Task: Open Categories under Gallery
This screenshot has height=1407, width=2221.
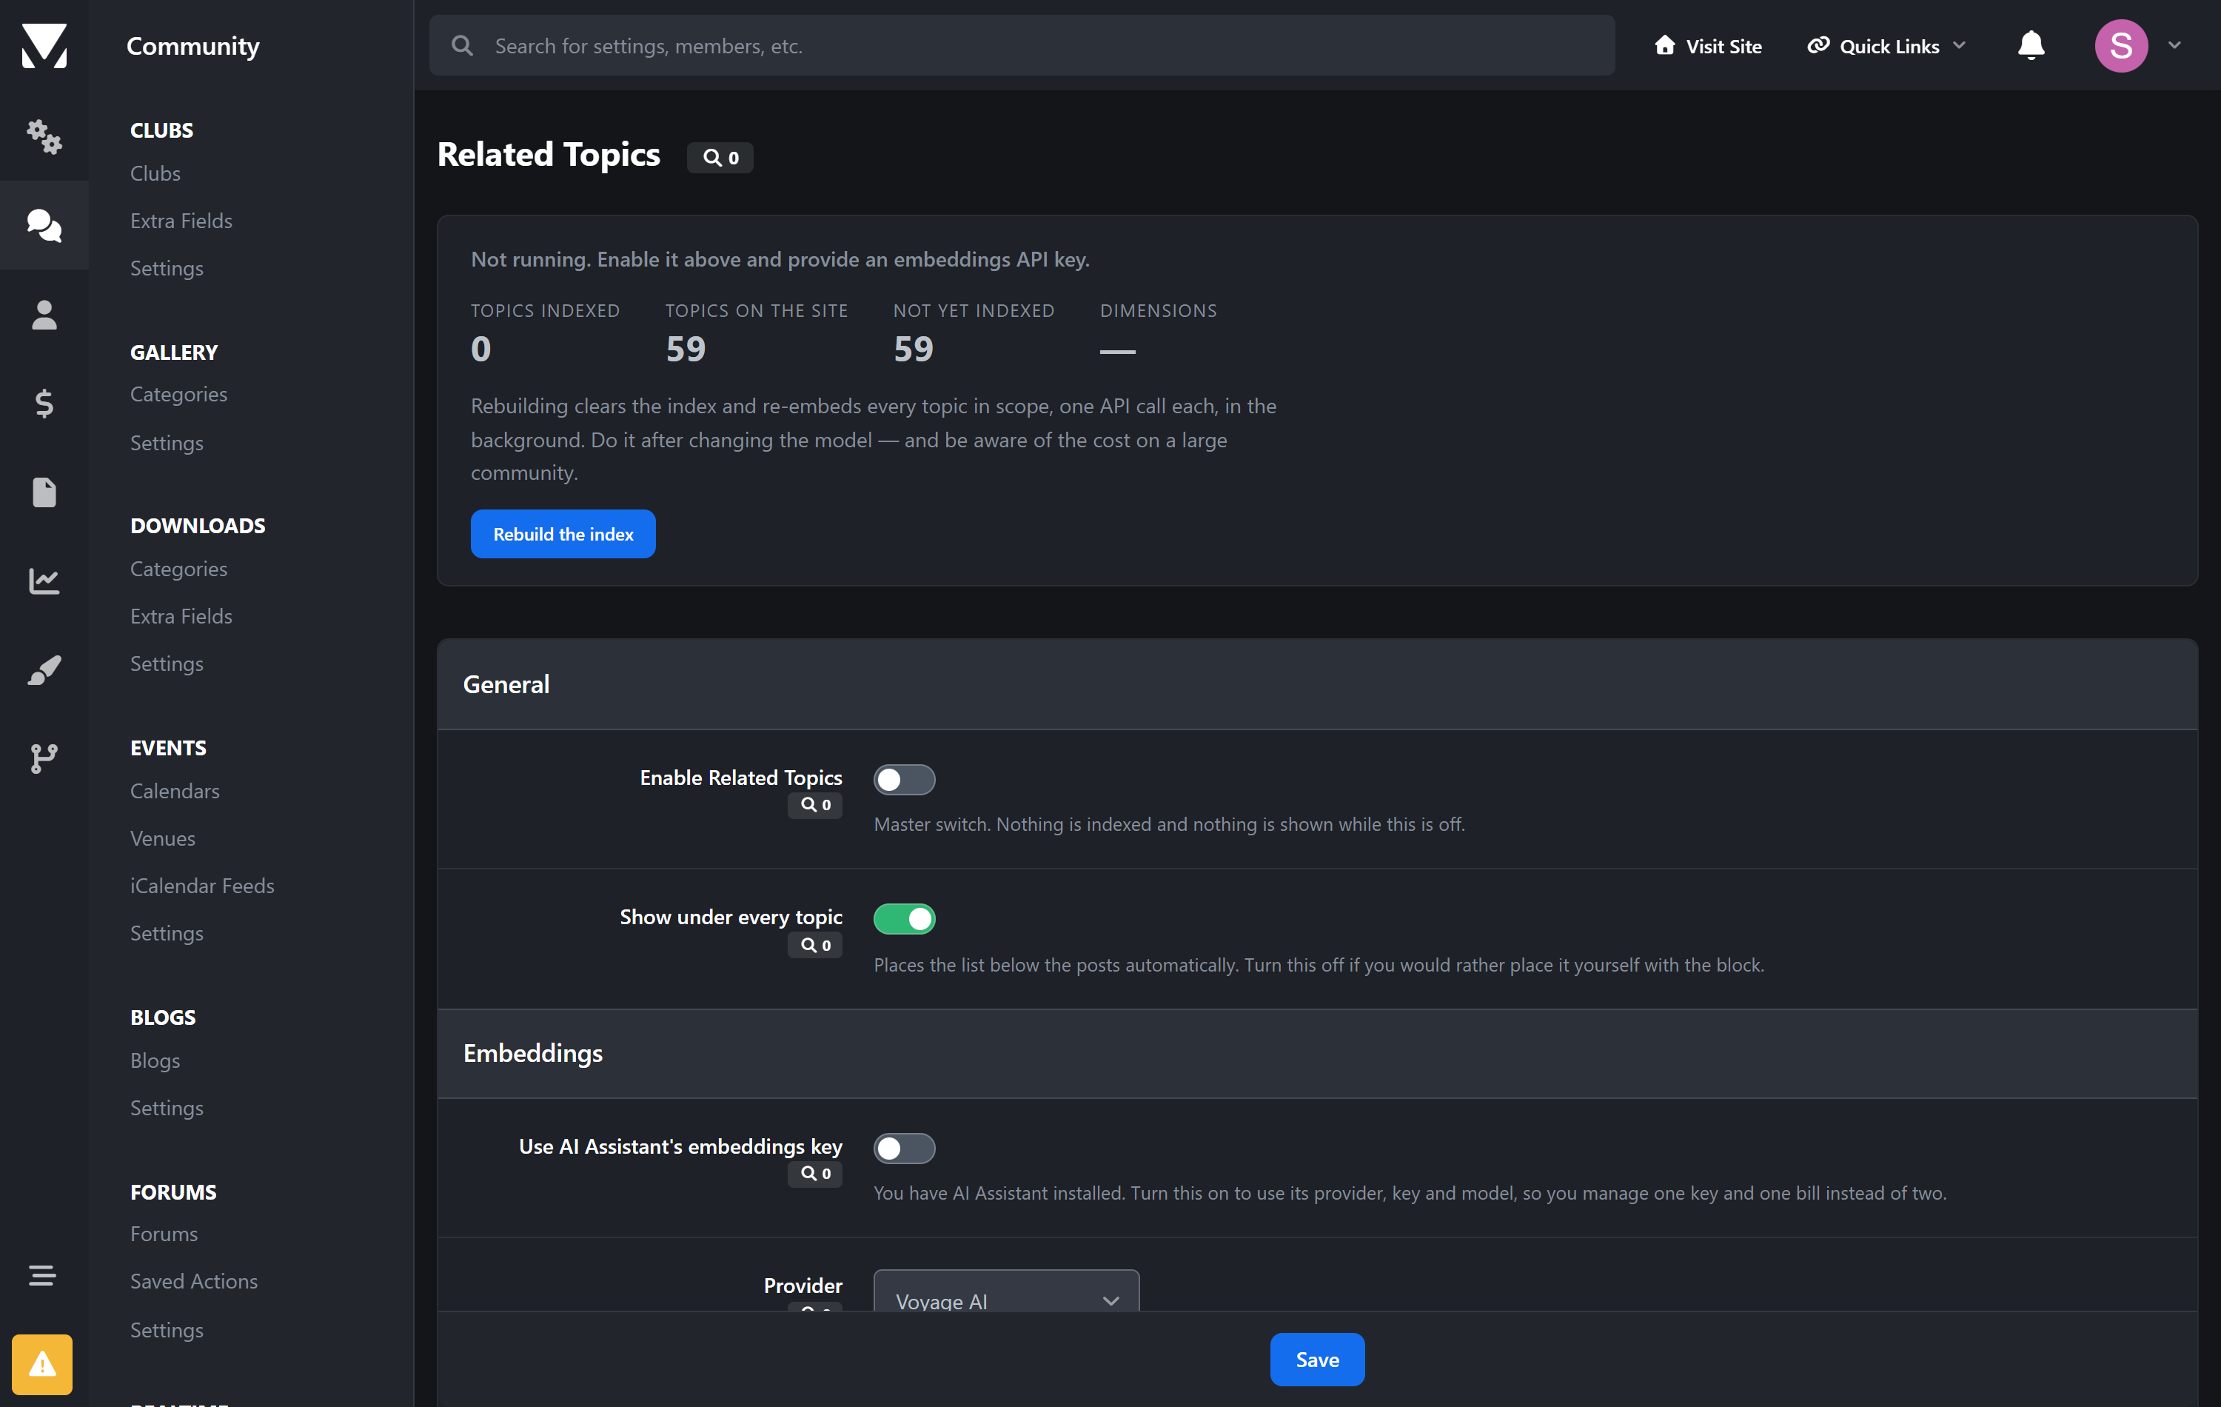Action: (179, 395)
